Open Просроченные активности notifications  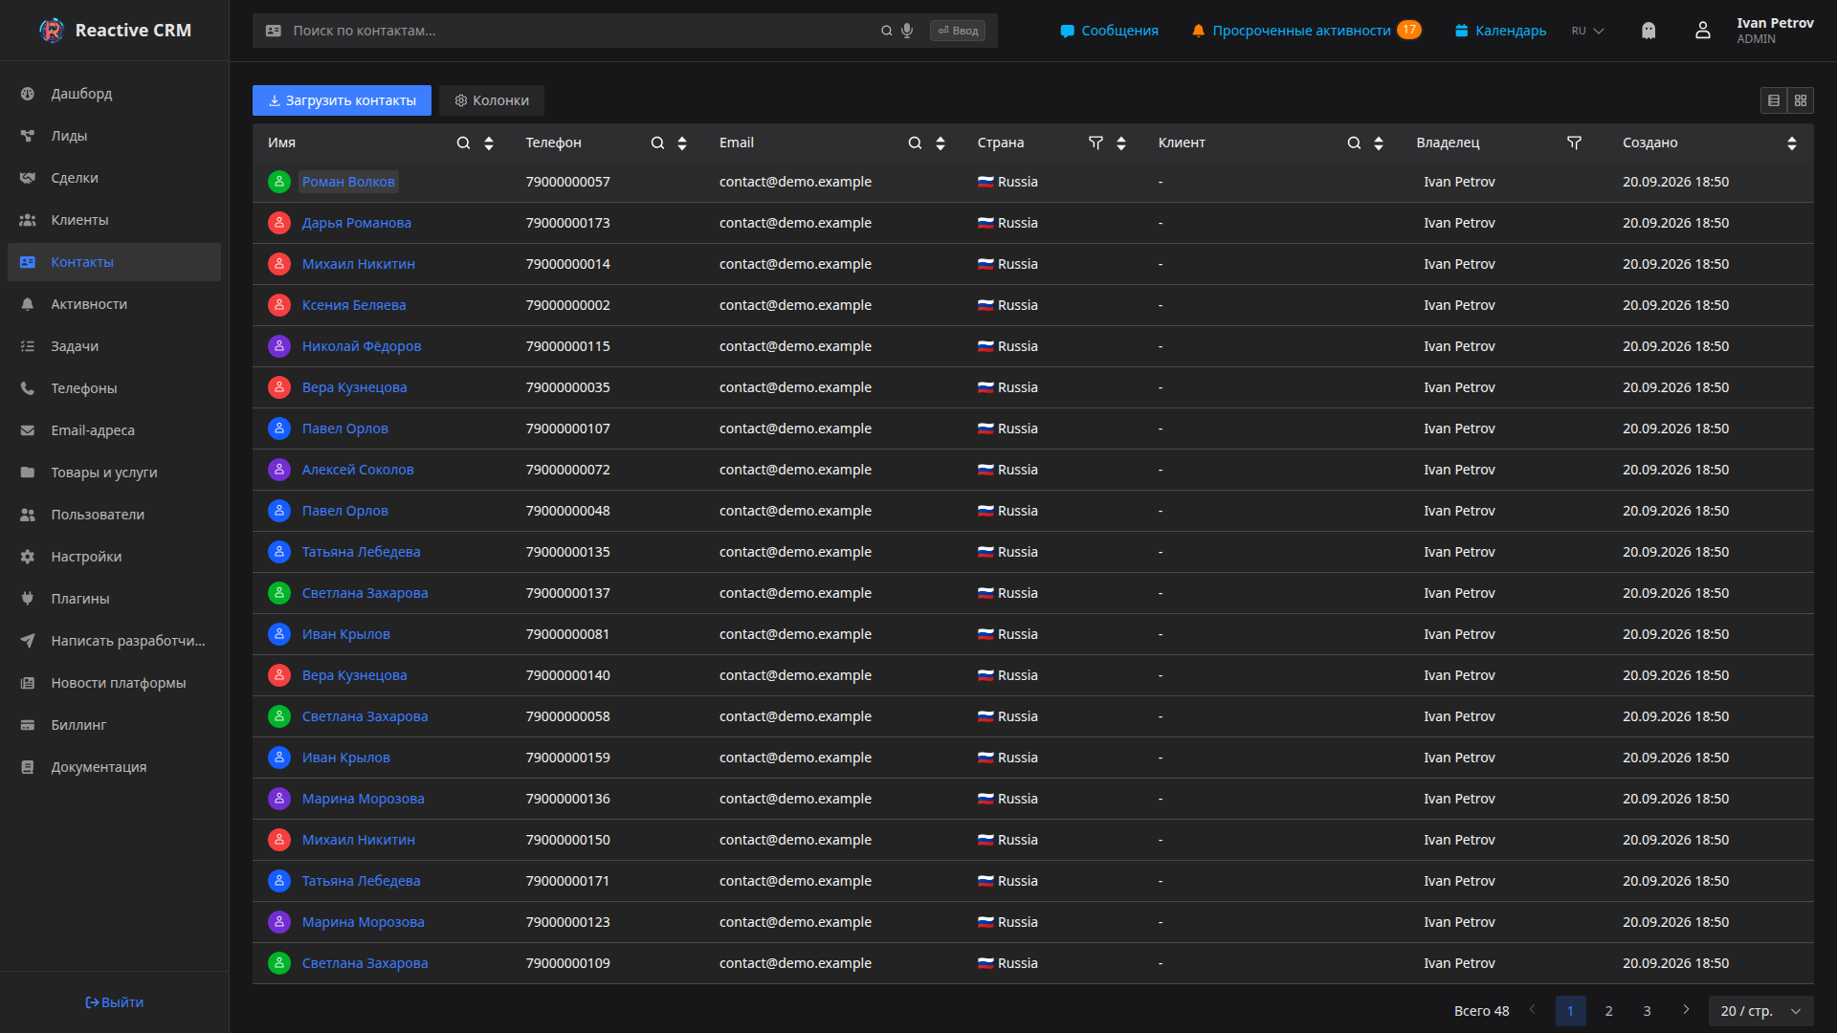[1306, 31]
